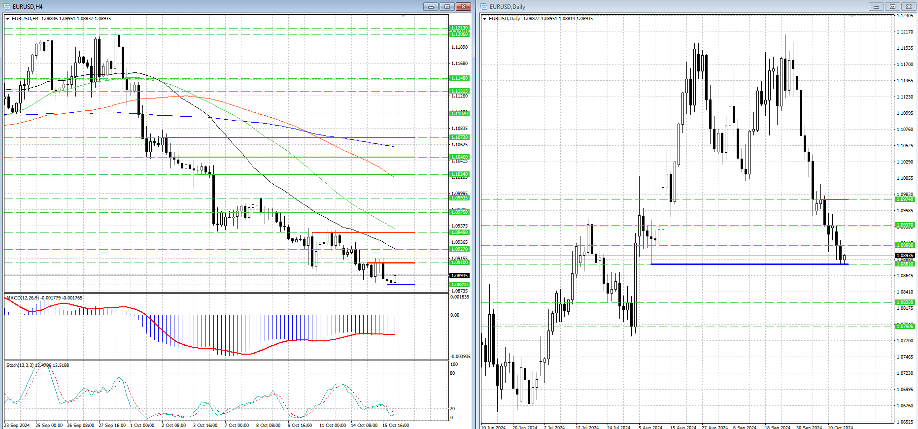Click the 1.07905 price label in Daily chart
This screenshot has height=429, width=918.
905,327
